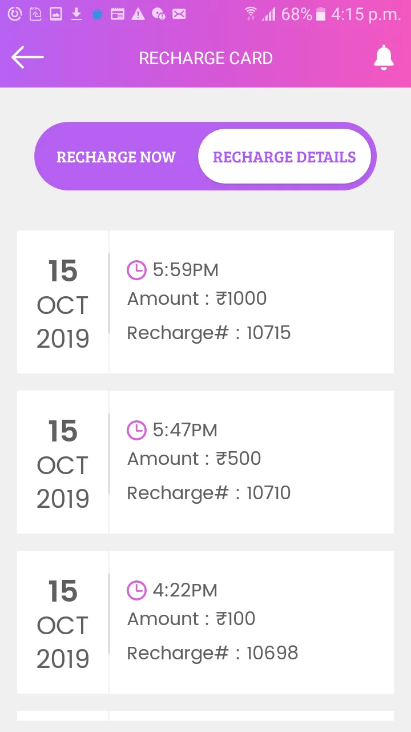The width and height of the screenshot is (411, 732).
Task: Tap the calendar status bar icon
Action: (118, 14)
